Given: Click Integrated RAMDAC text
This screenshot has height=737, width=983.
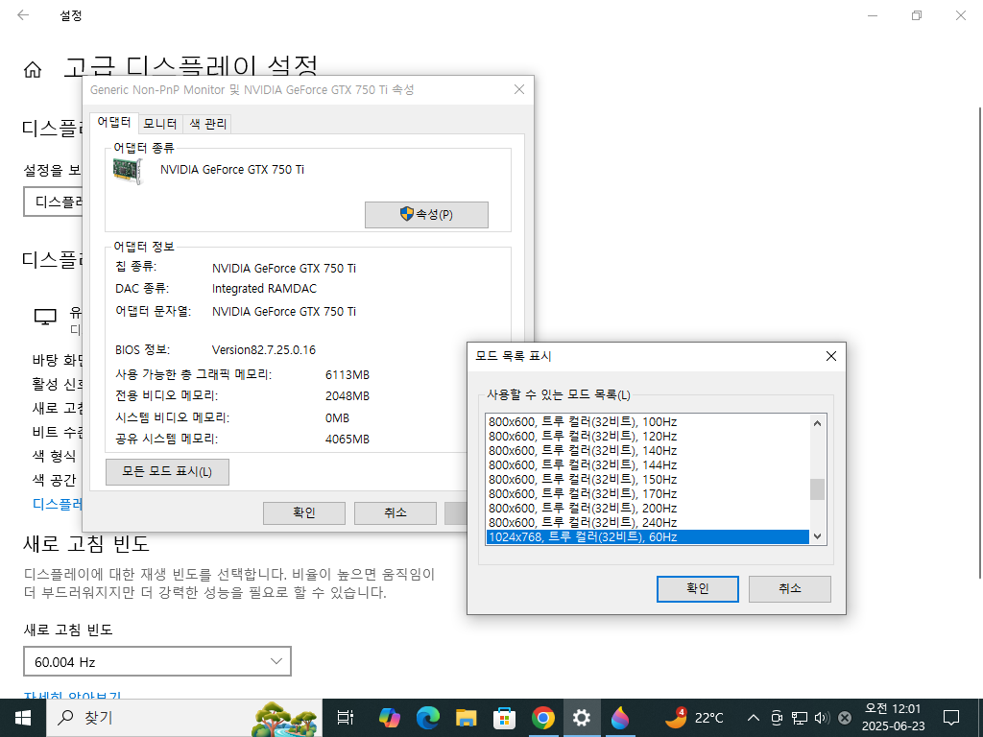Looking at the screenshot, I should coord(265,289).
